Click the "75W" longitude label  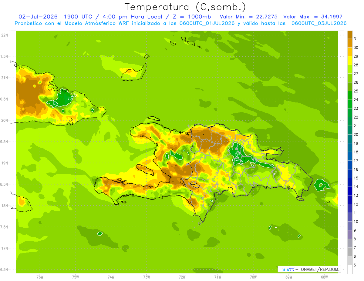pos(76,277)
